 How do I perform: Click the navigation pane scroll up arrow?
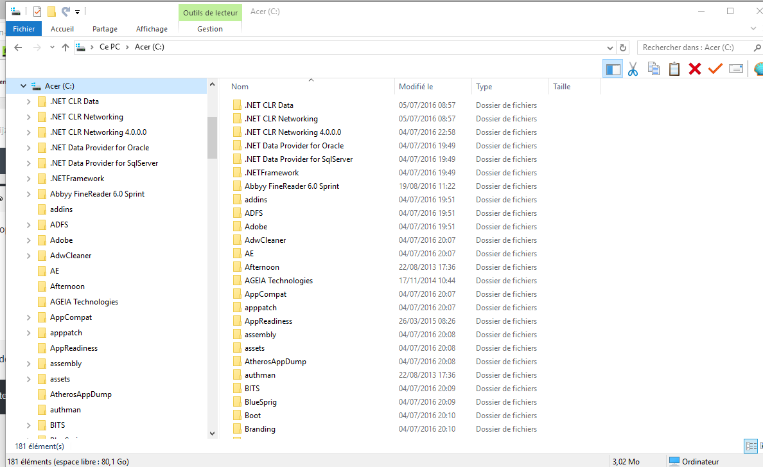coord(212,85)
